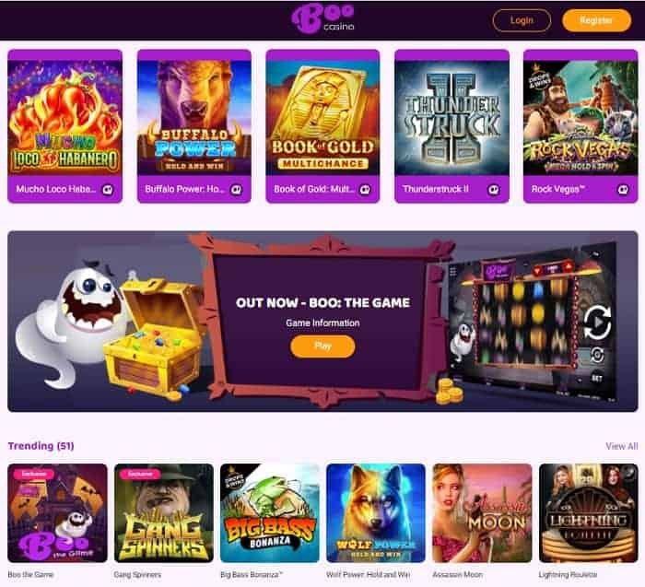
Task: Click the Exclusive badge on Gang Spinners
Action: coord(140,475)
